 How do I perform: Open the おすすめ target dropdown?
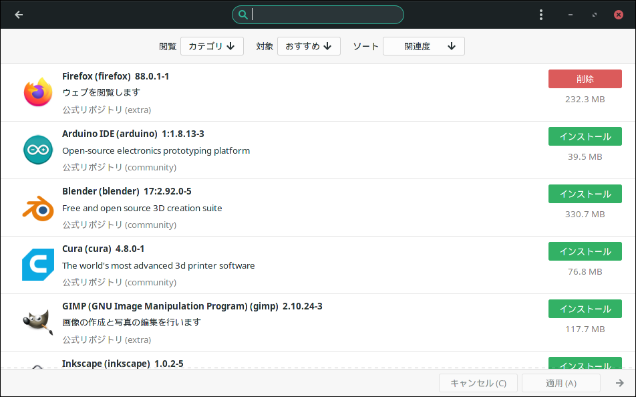tap(309, 46)
